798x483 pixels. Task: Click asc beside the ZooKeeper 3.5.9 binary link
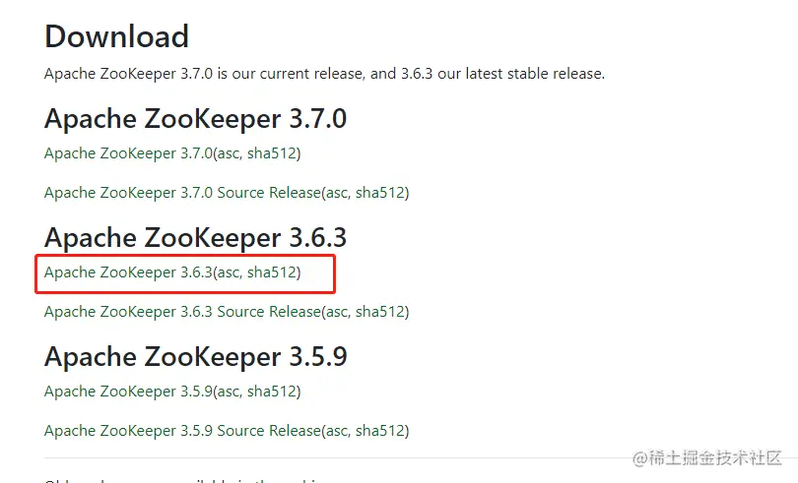229,392
